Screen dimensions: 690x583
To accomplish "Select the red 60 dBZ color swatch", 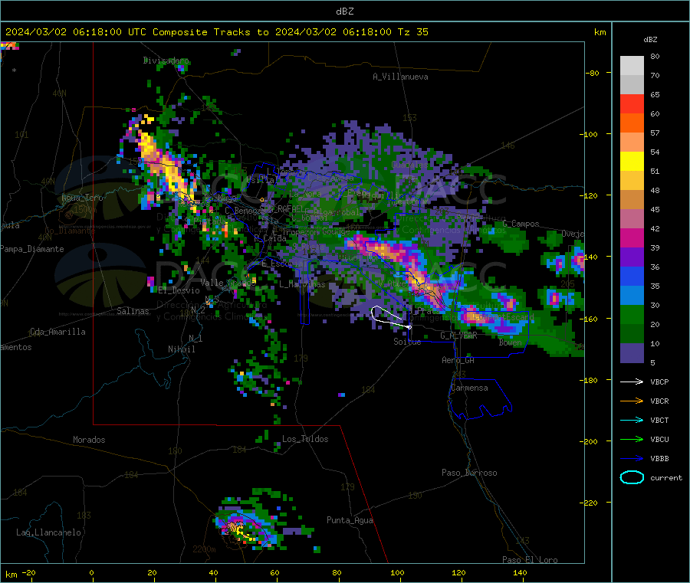I will [632, 103].
